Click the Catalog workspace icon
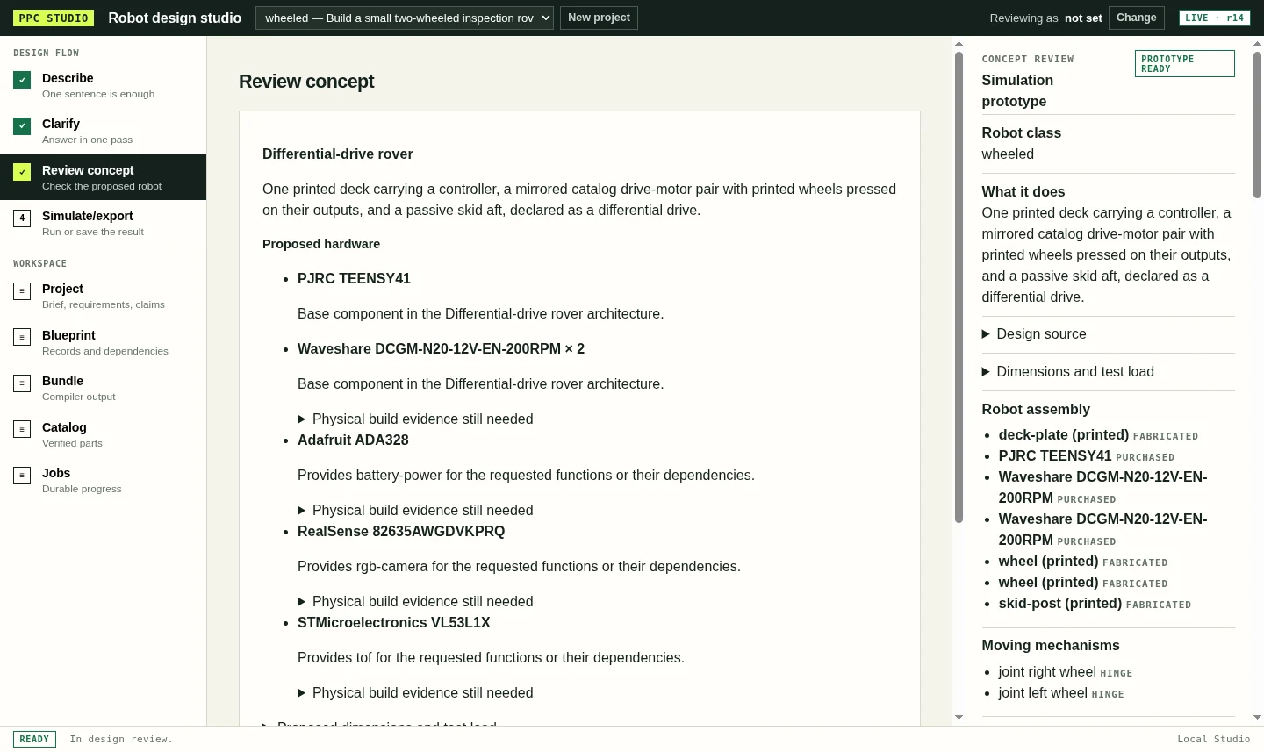Image resolution: width=1264 pixels, height=752 pixels. pos(22,429)
